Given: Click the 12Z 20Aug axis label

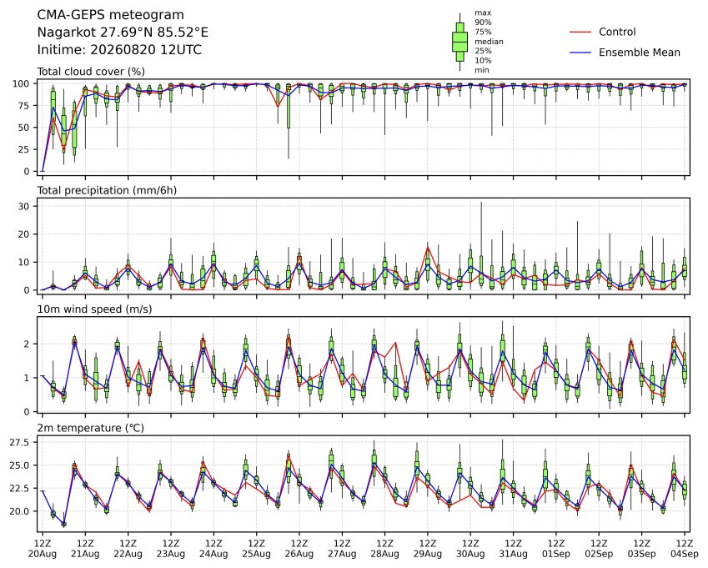Looking at the screenshot, I should pyautogui.click(x=43, y=548).
